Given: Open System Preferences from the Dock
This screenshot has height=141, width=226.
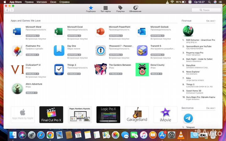Looking at the screenshot, I should pyautogui.click(x=171, y=135).
